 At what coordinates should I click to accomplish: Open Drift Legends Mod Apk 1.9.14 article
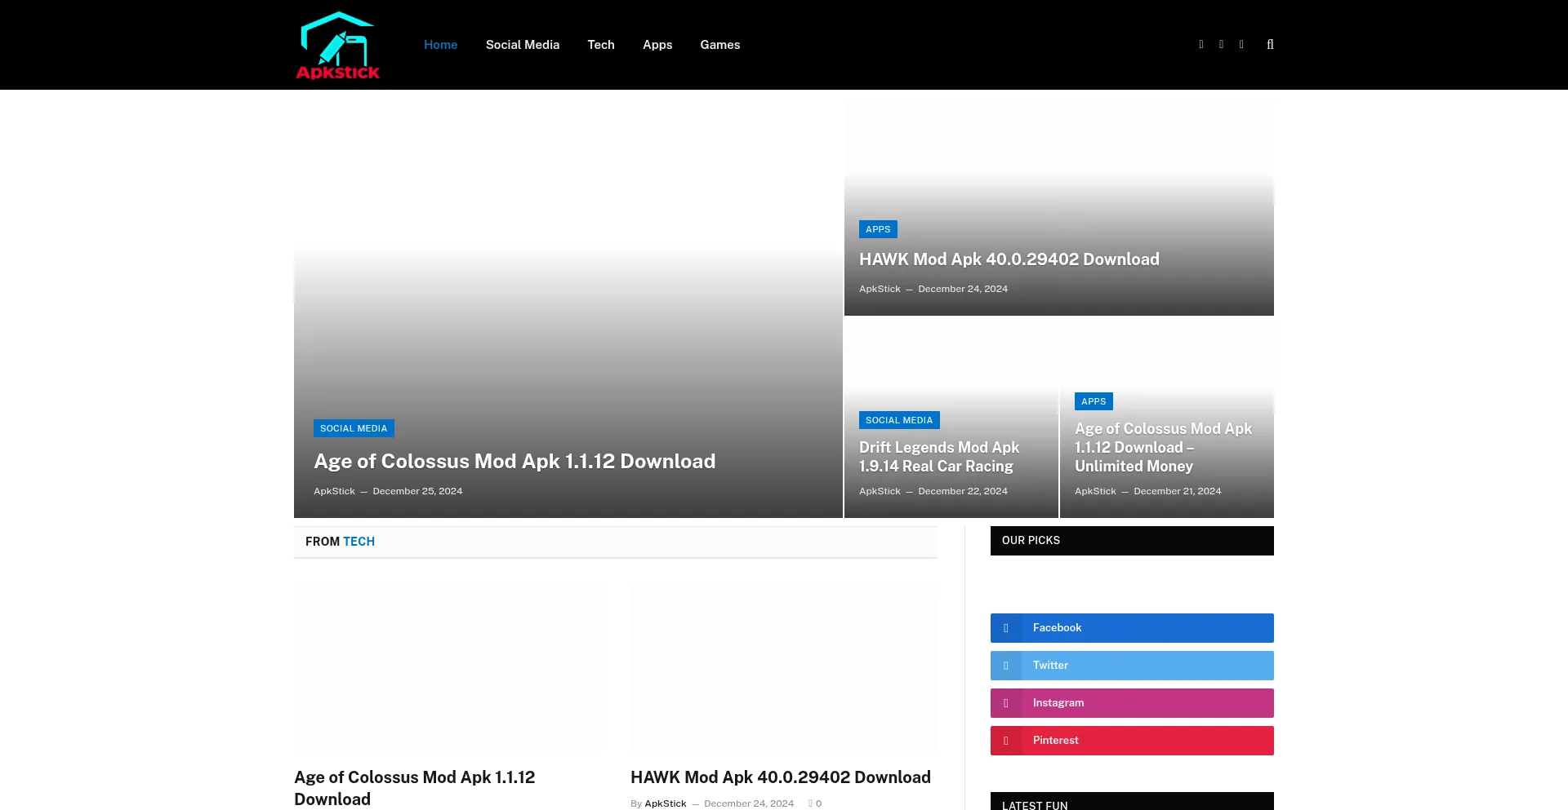click(x=939, y=457)
